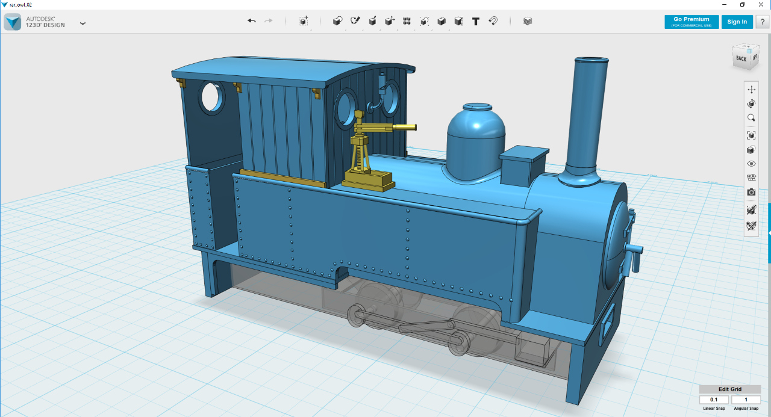Screen dimensions: 771x417
Task: Click the Angular Snap value field
Action: (x=746, y=400)
